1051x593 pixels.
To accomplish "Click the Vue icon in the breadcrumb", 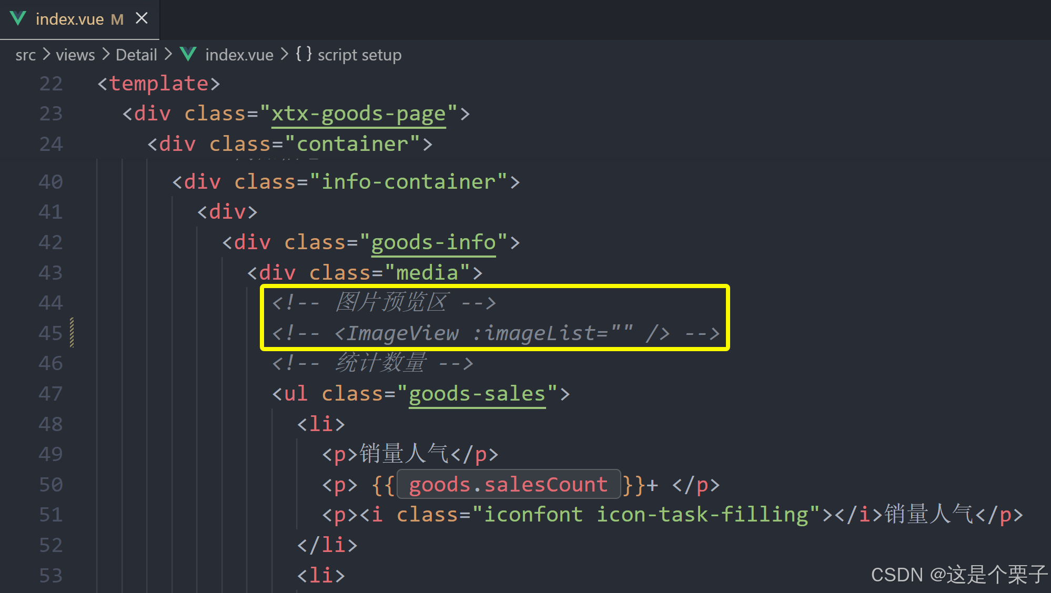I will 188,54.
